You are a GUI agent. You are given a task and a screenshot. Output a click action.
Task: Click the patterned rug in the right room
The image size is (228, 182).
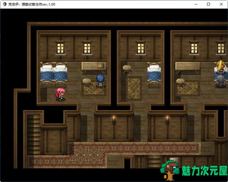click(188, 89)
